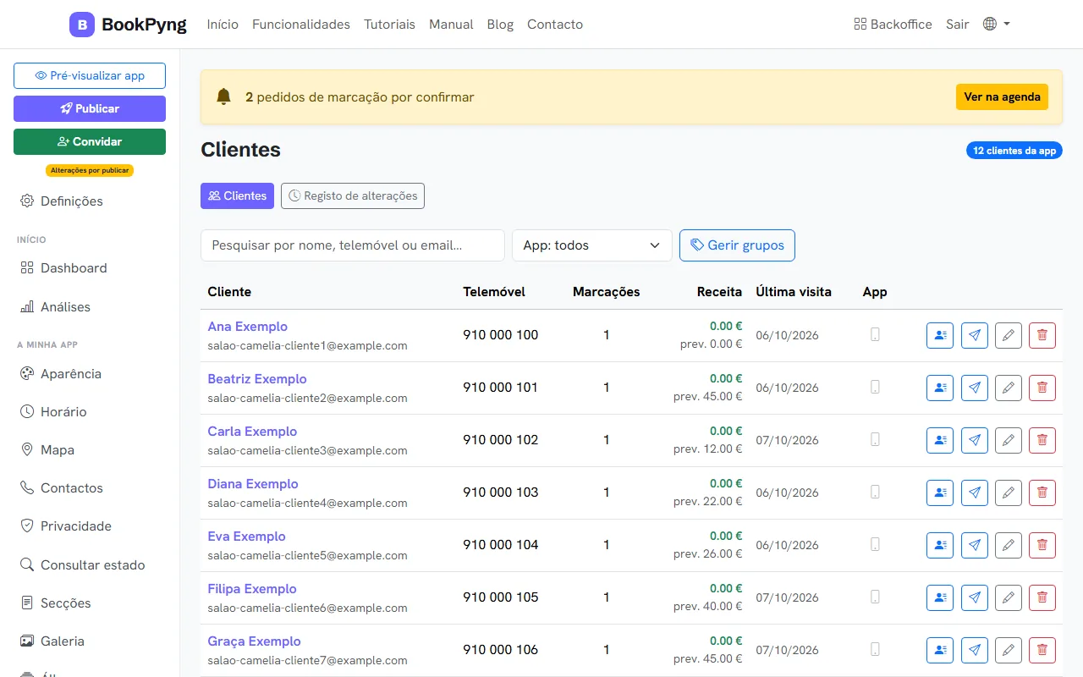Edit pencil icon for Beatriz Exemplo
Viewport: 1083px width, 677px height.
coord(1009,388)
